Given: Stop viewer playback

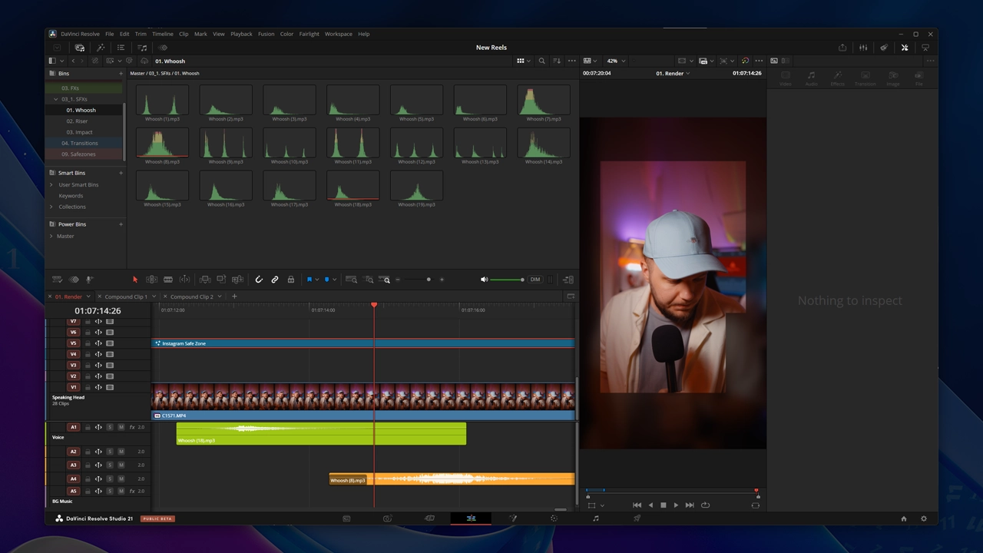Looking at the screenshot, I should [x=664, y=505].
